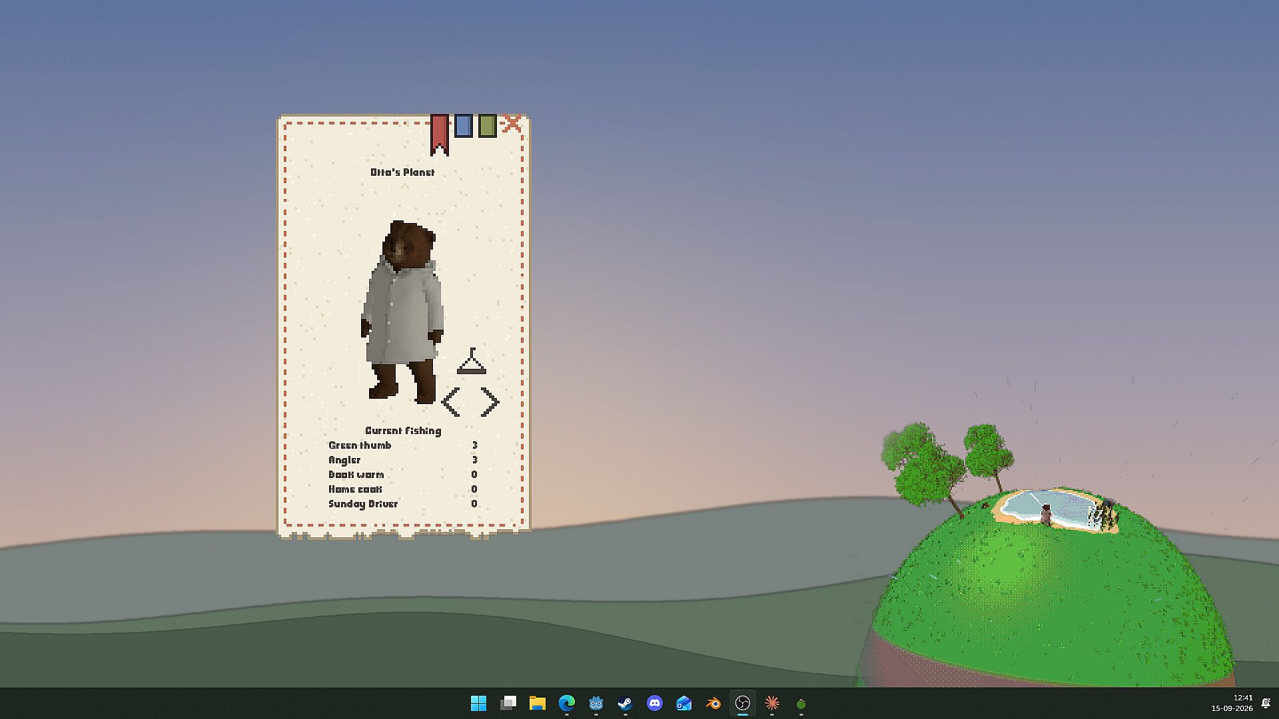The height and width of the screenshot is (719, 1279).
Task: Open the Godot engine from the taskbar
Action: coord(596,703)
